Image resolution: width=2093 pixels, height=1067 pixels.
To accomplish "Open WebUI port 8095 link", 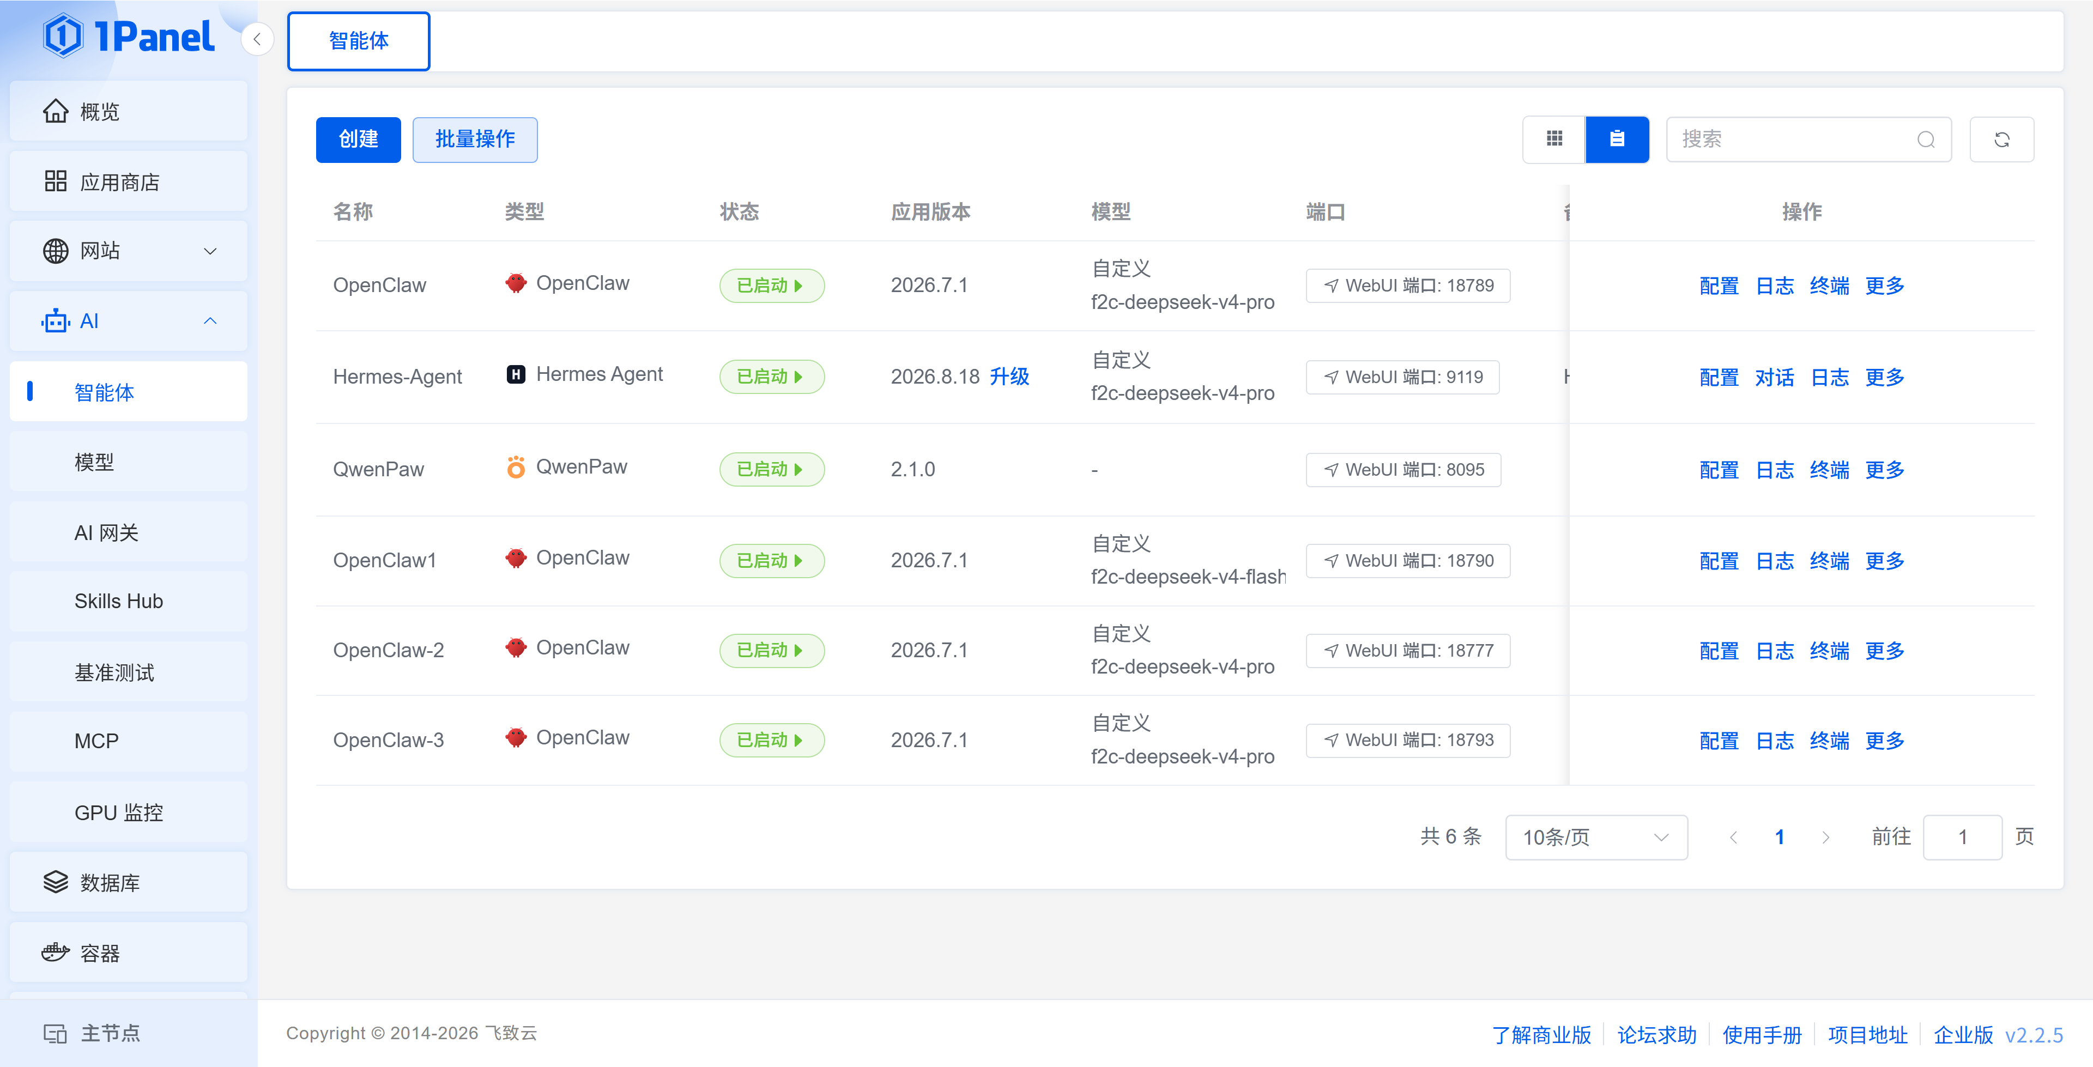I will point(1402,470).
